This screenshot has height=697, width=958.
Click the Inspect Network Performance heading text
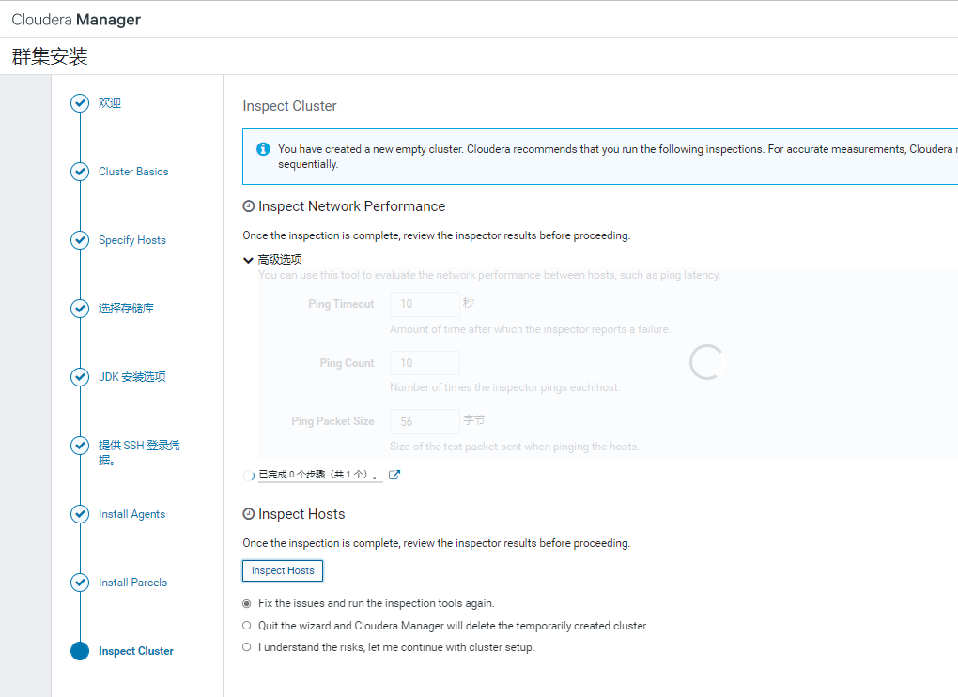pyautogui.click(x=352, y=206)
